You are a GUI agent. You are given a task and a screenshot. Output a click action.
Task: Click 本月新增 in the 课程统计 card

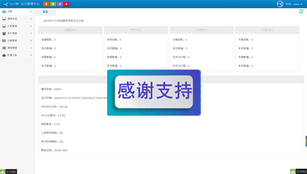48,66
